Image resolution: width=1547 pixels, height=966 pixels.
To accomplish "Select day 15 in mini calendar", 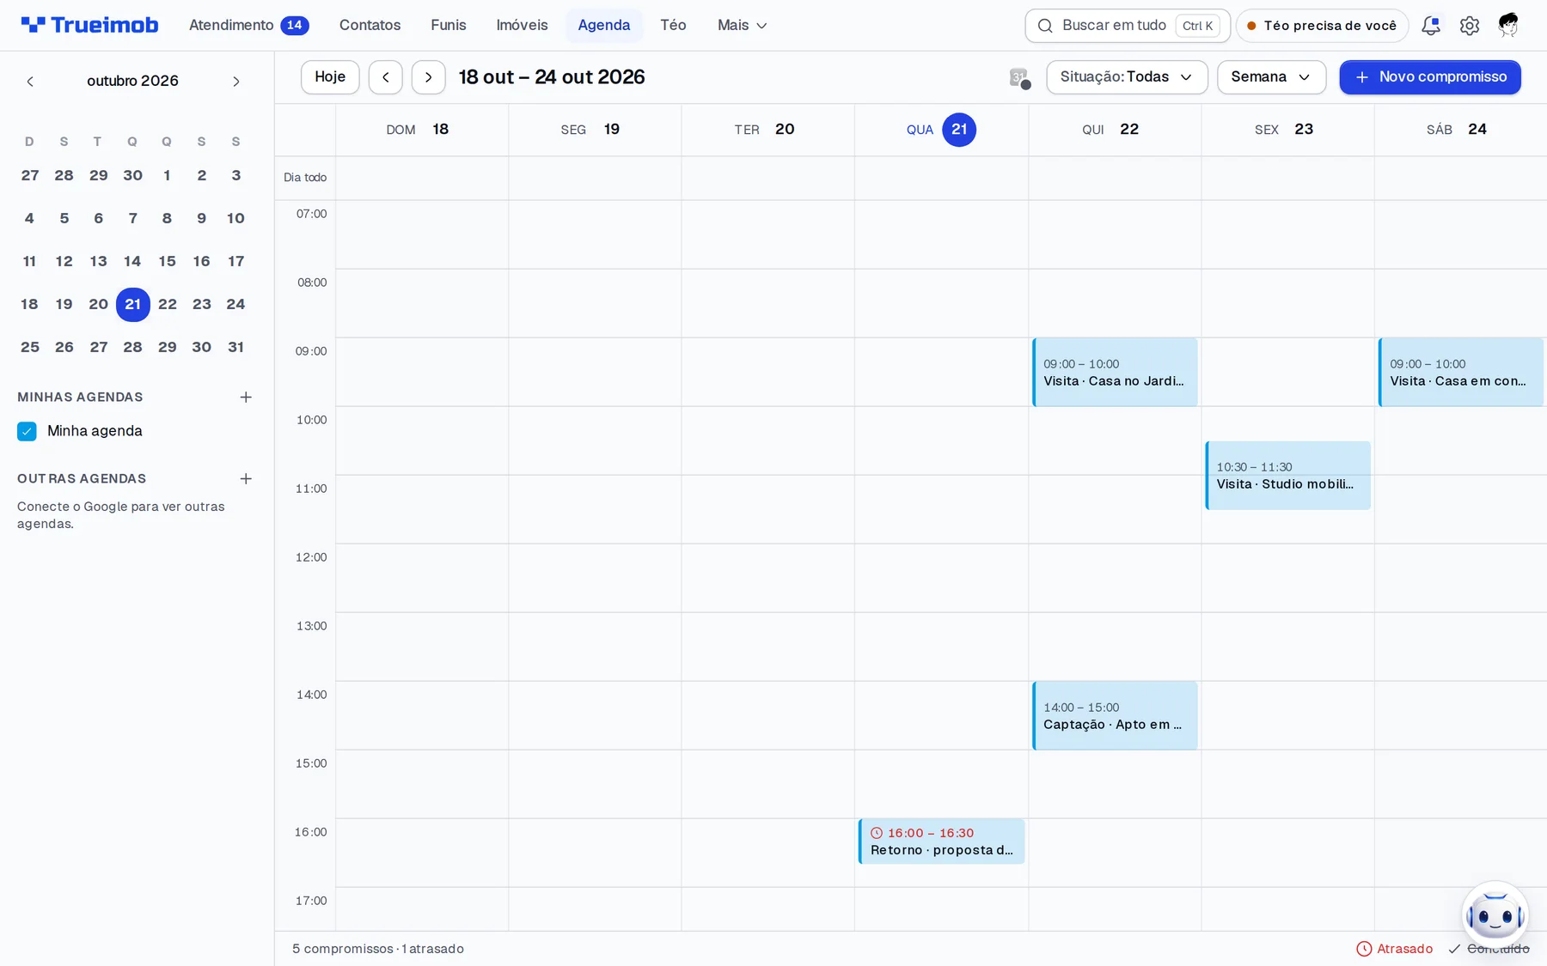I will (167, 261).
